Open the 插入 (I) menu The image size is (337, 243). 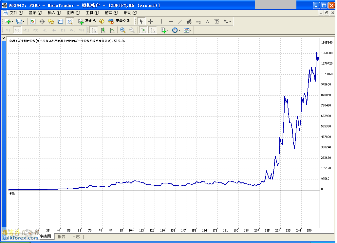click(x=54, y=13)
